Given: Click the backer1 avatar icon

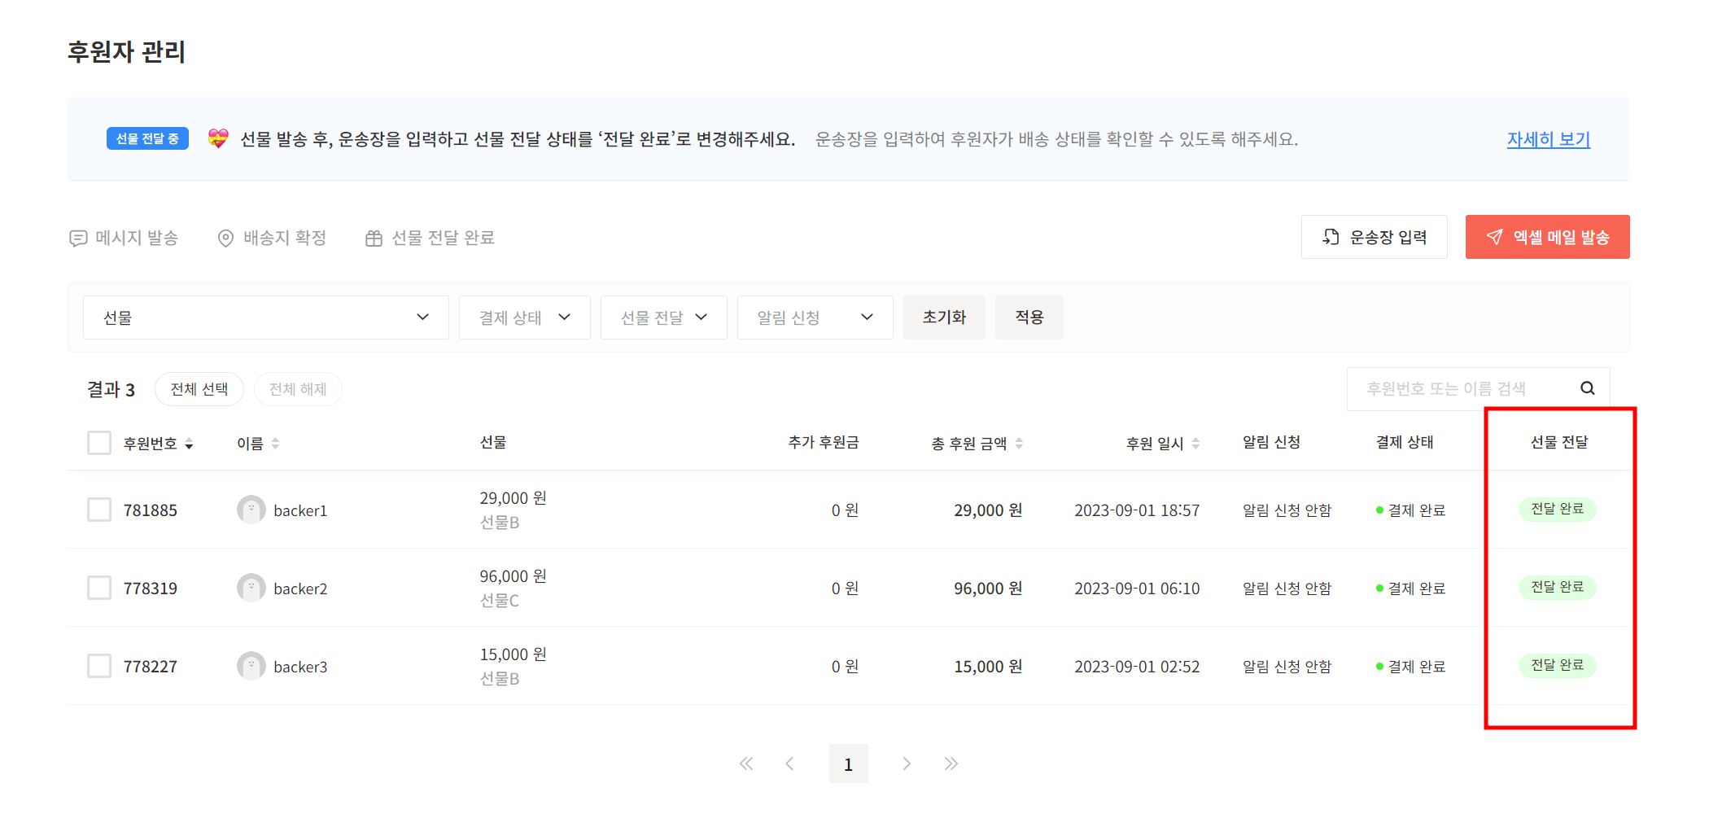Looking at the screenshot, I should pyautogui.click(x=251, y=510).
